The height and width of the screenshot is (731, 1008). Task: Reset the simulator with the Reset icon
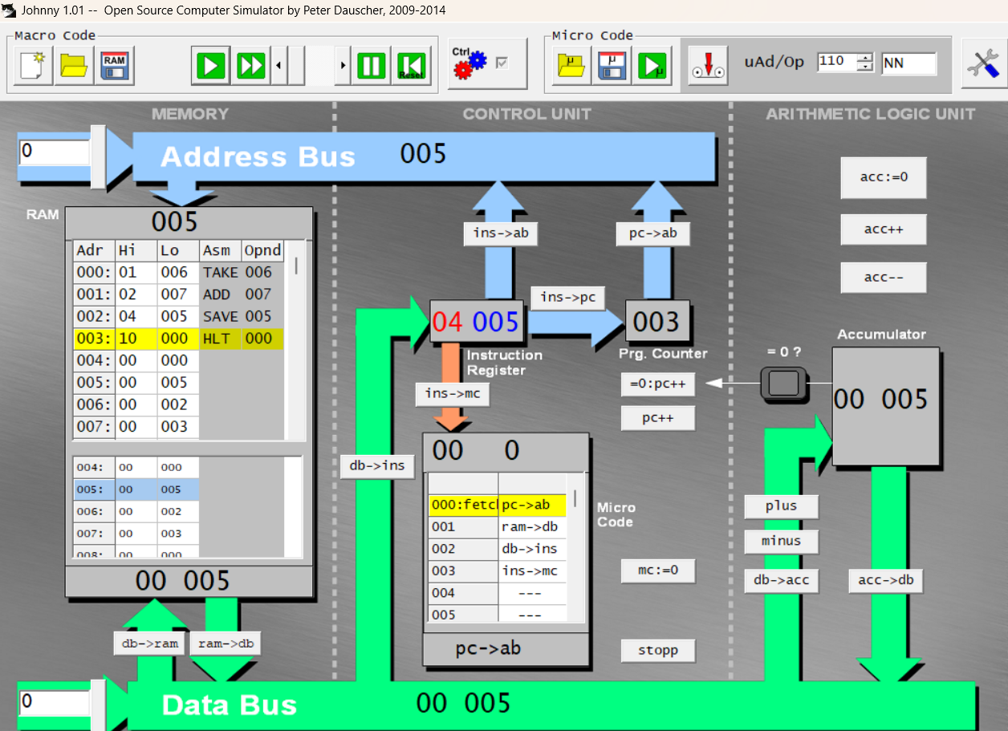click(413, 65)
